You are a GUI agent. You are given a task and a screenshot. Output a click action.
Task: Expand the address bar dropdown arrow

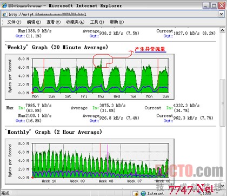click(222, 14)
